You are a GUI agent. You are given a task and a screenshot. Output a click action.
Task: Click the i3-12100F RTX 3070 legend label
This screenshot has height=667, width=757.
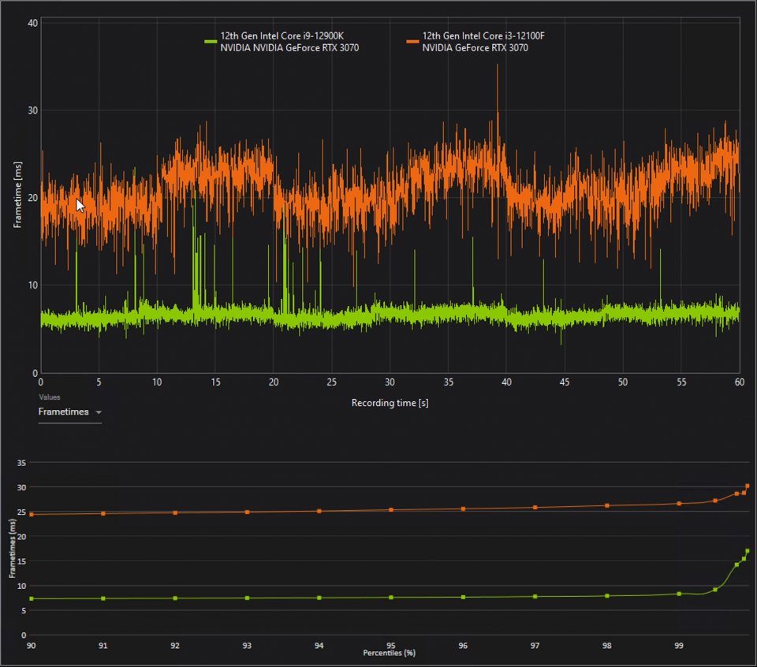click(483, 42)
